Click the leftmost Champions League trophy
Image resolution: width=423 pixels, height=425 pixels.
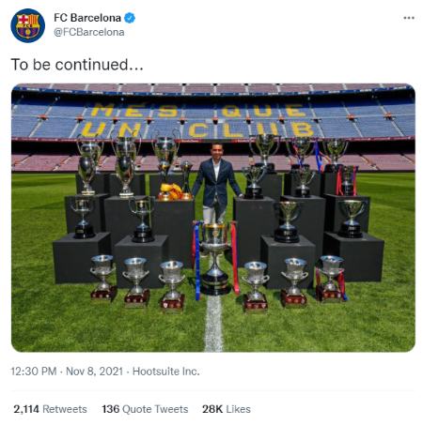(x=89, y=165)
